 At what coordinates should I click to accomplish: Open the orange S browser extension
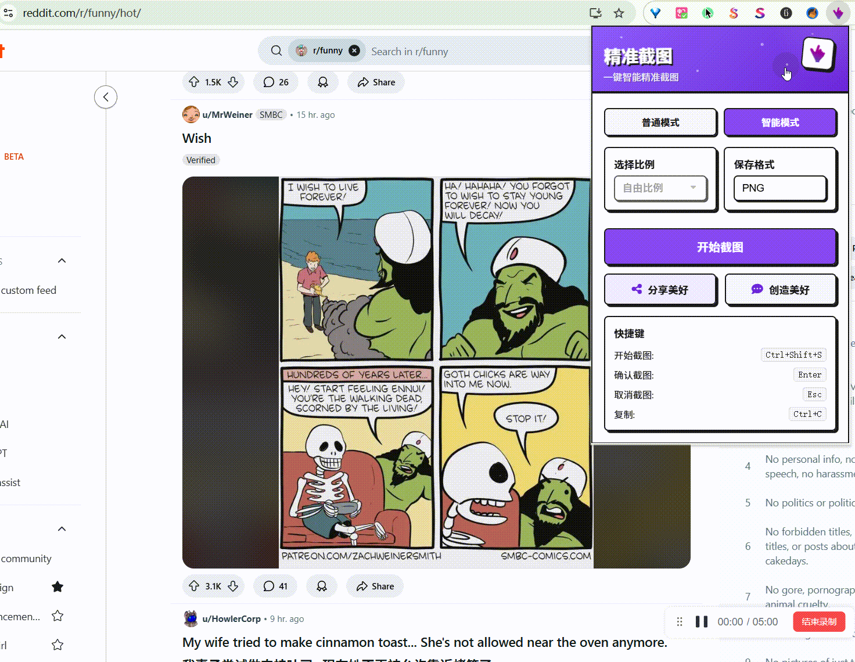pos(734,13)
